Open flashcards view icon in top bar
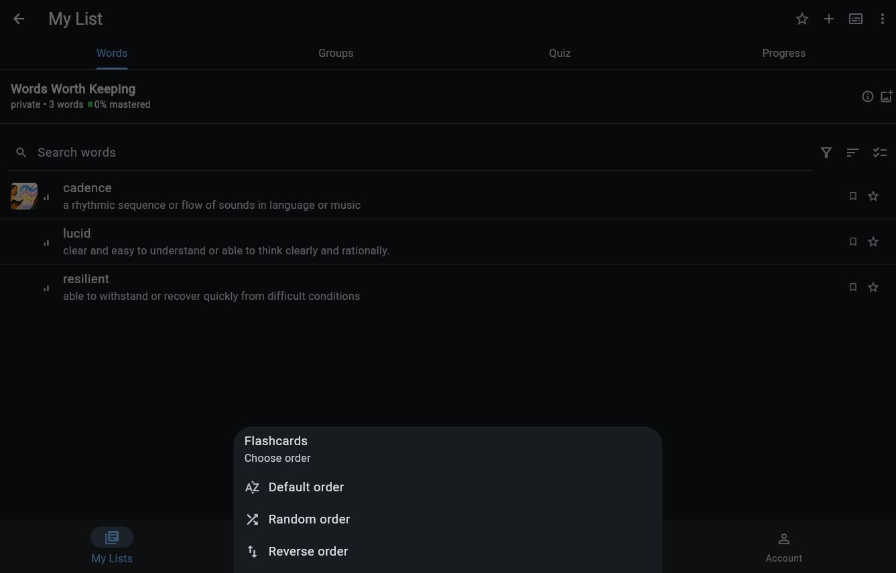Image resolution: width=896 pixels, height=573 pixels. coord(856,19)
